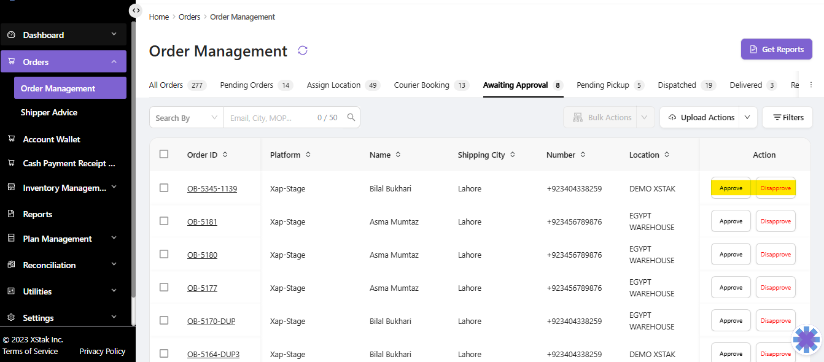Collapse sidebar using the arrow toggle icon
Image resolution: width=824 pixels, height=362 pixels.
pyautogui.click(x=136, y=10)
